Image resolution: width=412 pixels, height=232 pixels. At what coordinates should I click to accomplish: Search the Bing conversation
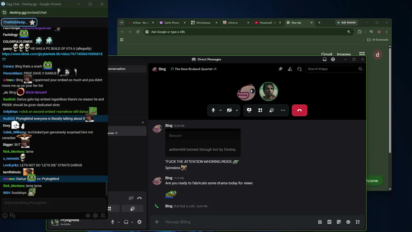[x=335, y=69]
